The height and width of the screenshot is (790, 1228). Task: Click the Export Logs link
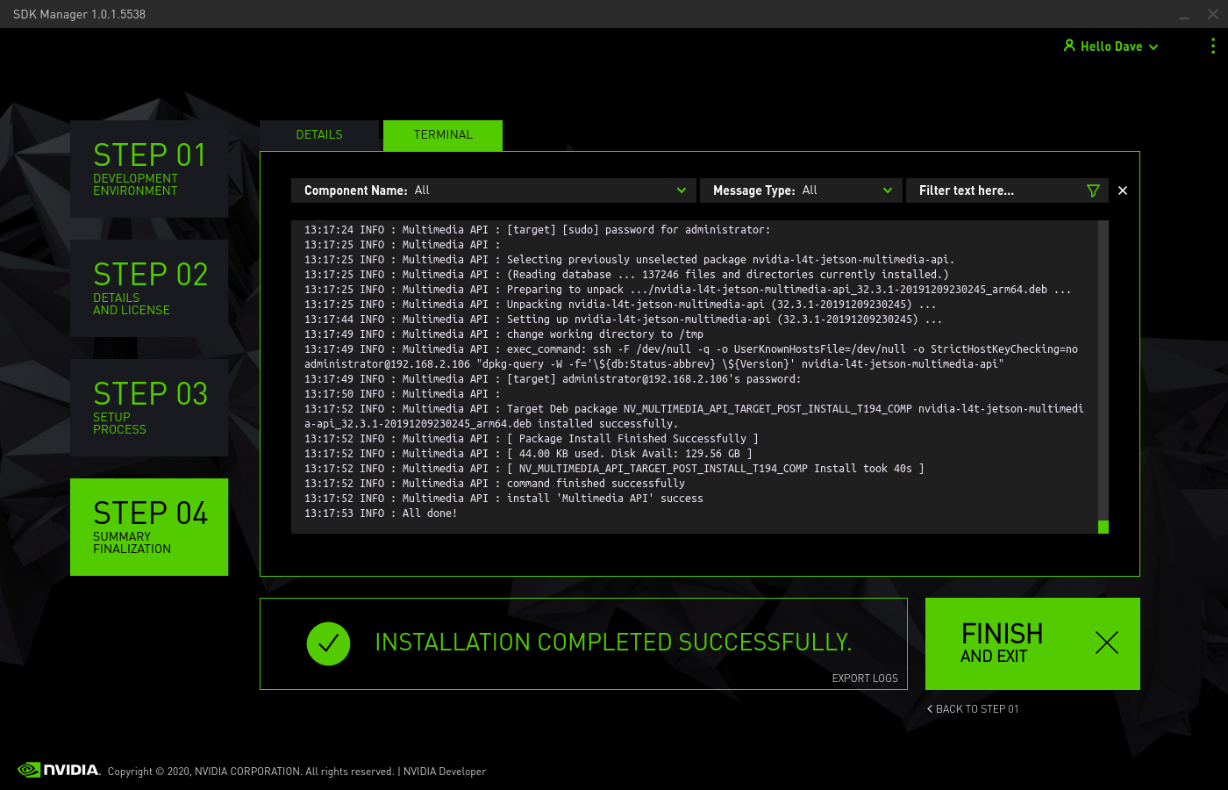[865, 679]
